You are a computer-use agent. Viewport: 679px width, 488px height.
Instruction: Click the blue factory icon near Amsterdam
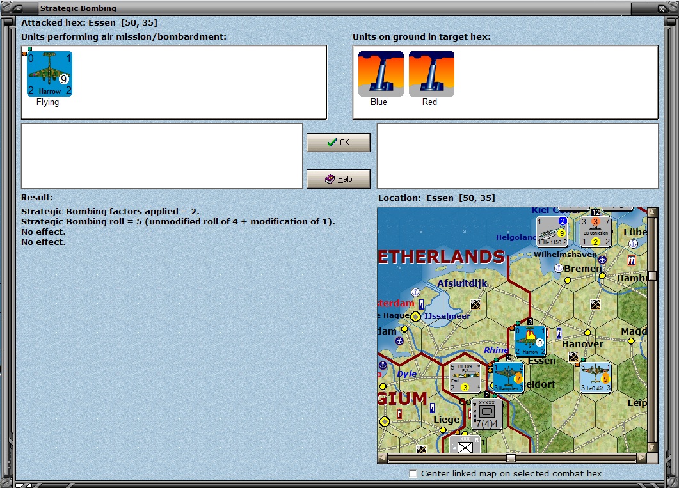421,304
